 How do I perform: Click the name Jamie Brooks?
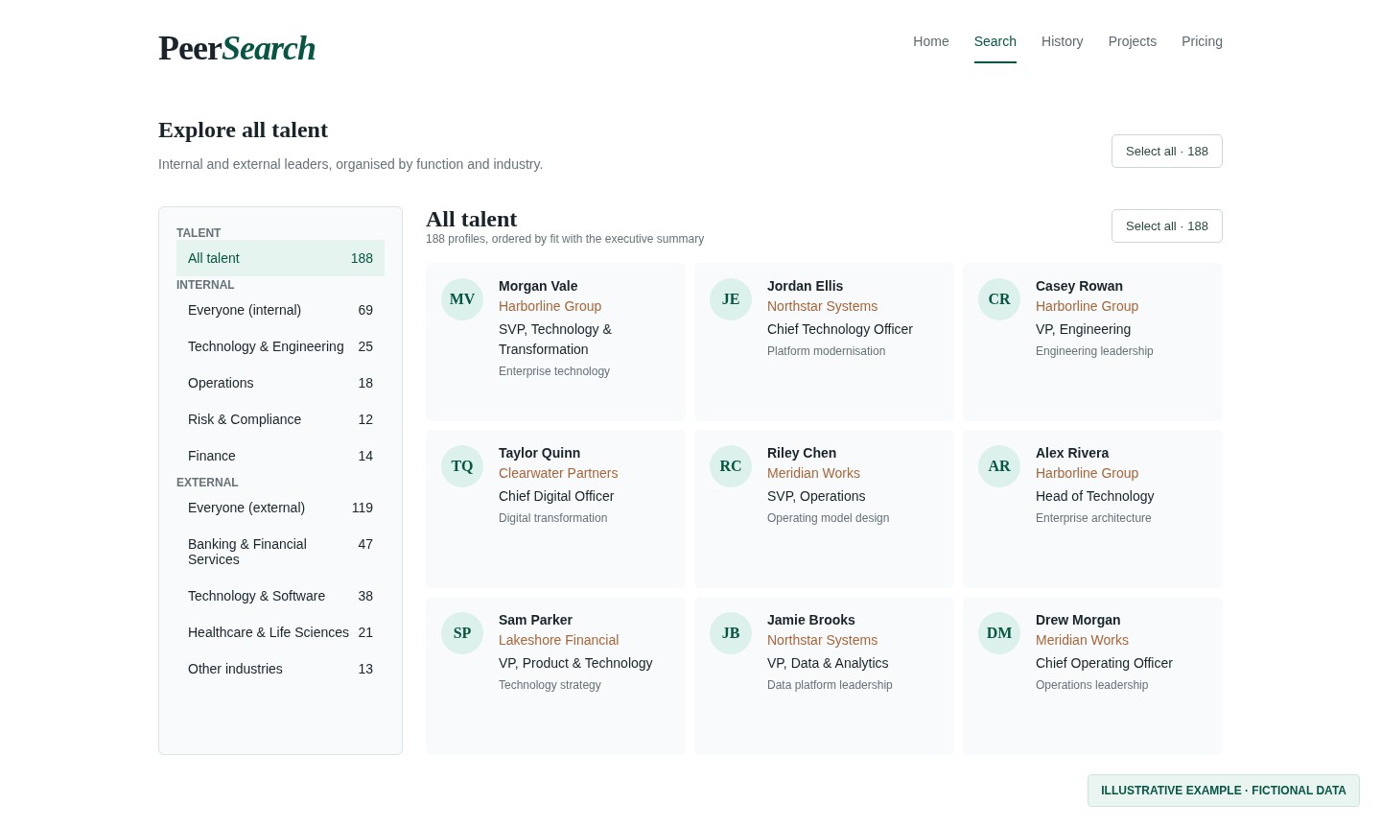811,620
